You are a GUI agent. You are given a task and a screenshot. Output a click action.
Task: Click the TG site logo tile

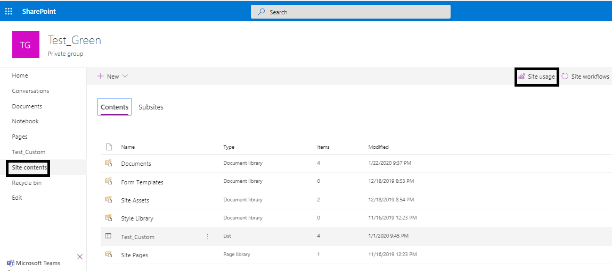pos(26,45)
